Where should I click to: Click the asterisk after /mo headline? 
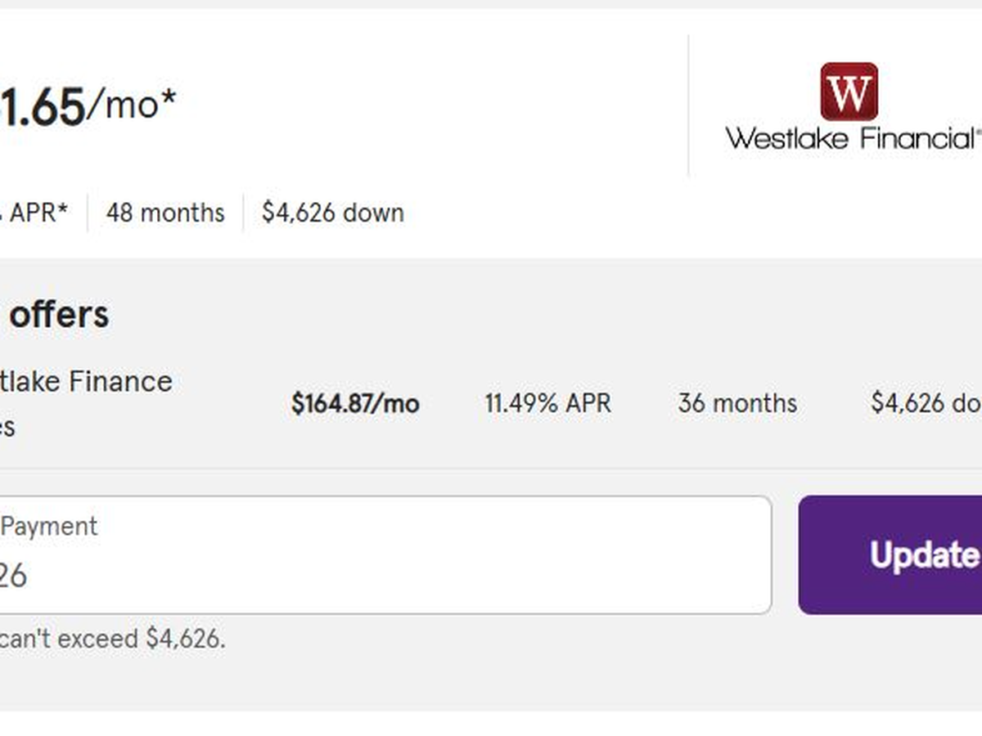pyautogui.click(x=168, y=98)
